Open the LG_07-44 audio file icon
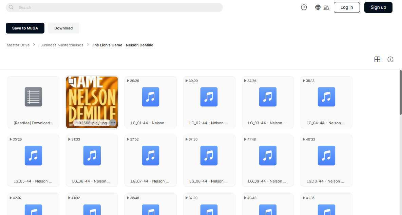The width and height of the screenshot is (402, 215). coord(151,156)
